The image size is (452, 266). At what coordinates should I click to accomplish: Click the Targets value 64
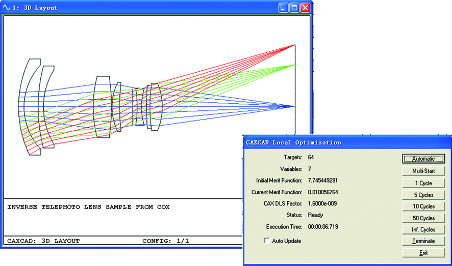tap(311, 157)
